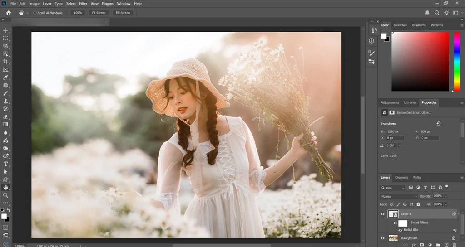Click the Home icon in options bar
The width and height of the screenshot is (465, 247).
pos(8,13)
